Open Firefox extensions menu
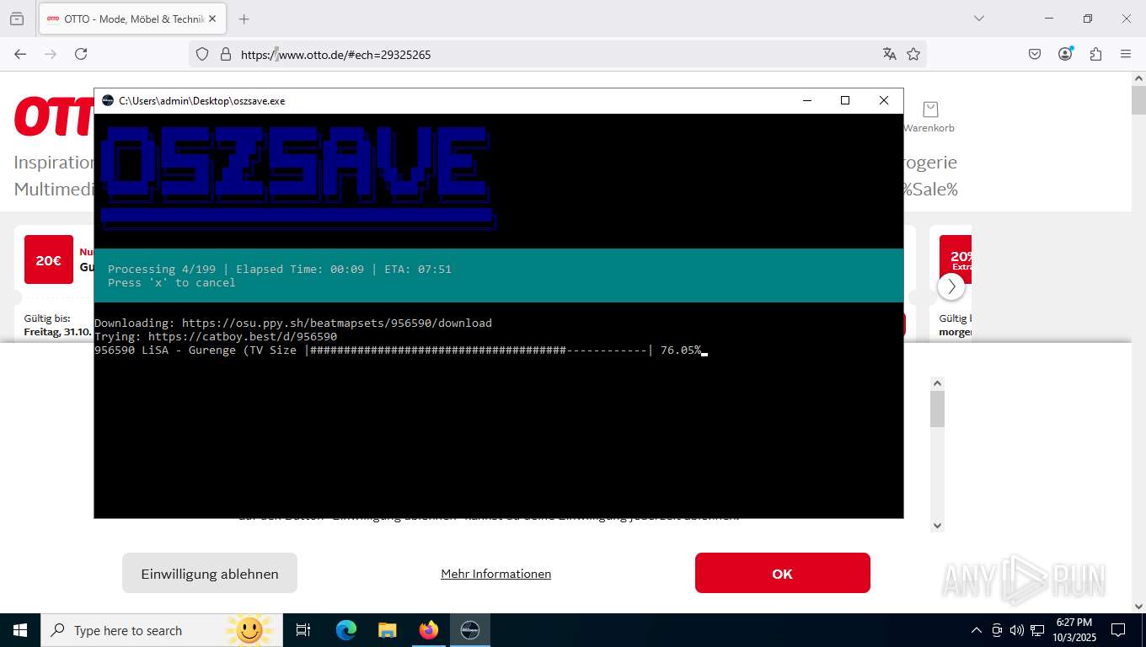Screen dimensions: 1146x647 1095,54
